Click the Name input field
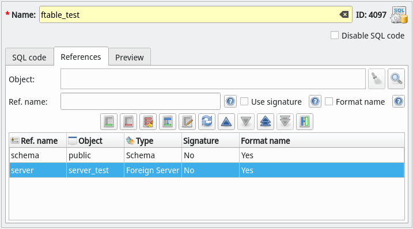The image size is (413, 229). coord(196,14)
